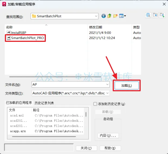Sort by 类型 column header
This screenshot has height=154, width=168.
point(136,27)
